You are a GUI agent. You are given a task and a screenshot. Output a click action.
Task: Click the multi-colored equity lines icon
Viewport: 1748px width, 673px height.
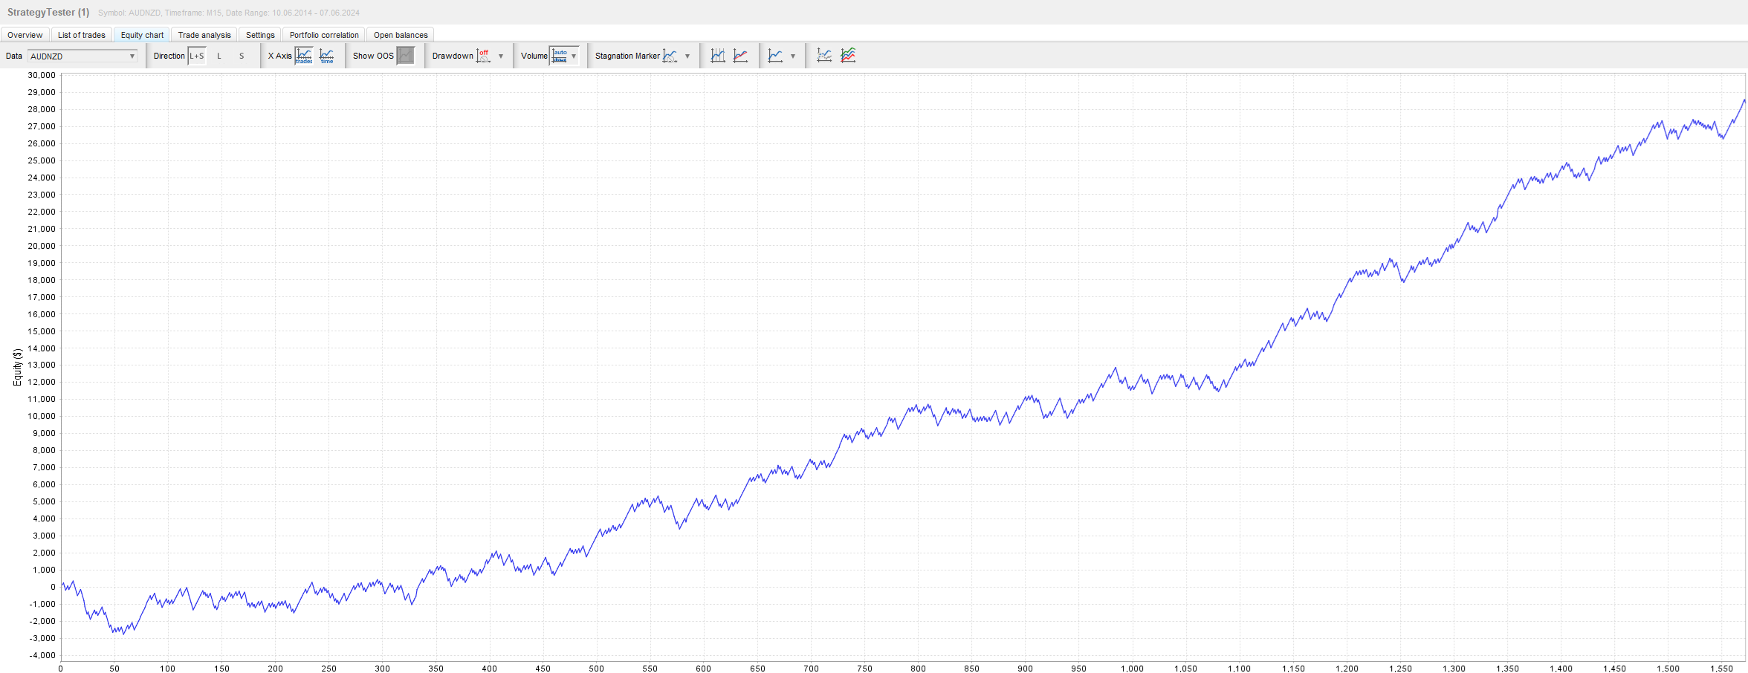pos(848,56)
